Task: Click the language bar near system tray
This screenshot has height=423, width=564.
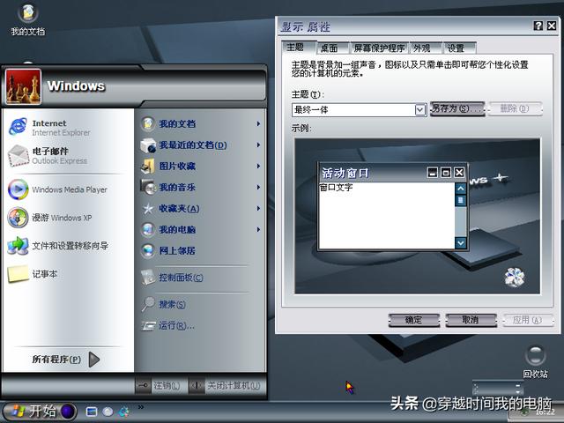Action: (497, 389)
